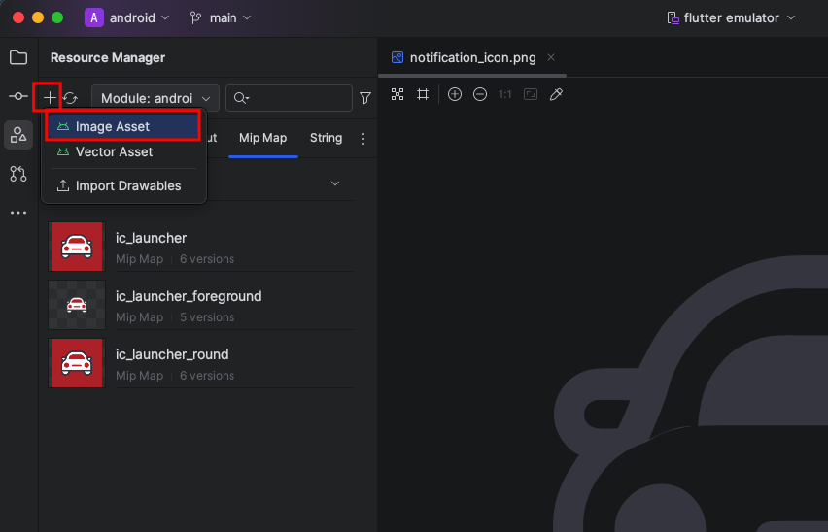Focus the resource search field
The height and width of the screenshot is (532, 828).
pos(289,98)
